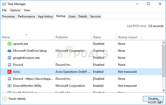Viewport: 166px width, 105px height.
Task: Select the Microsoft OneDrive Setup cloud icon
Action: click(9, 51)
